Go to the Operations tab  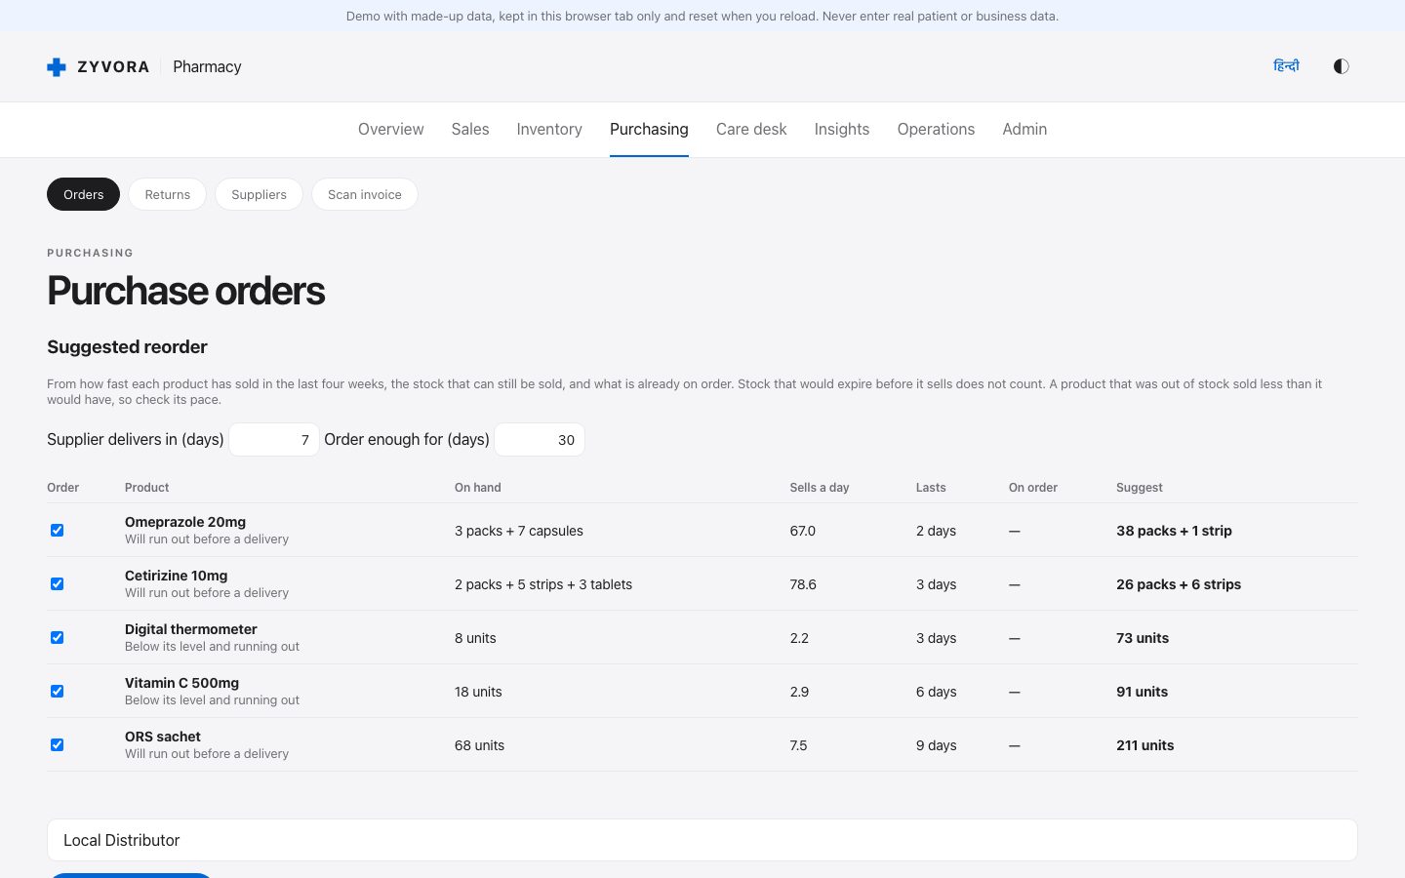pyautogui.click(x=936, y=129)
